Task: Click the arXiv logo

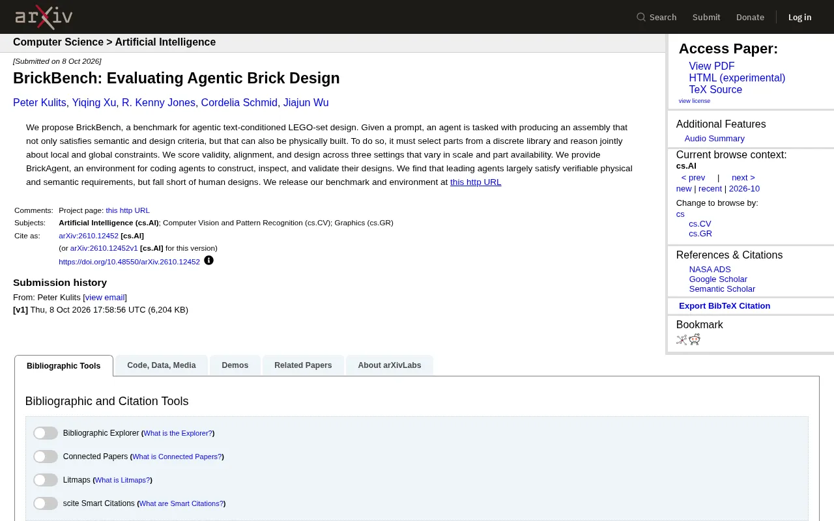Action: pos(44,17)
